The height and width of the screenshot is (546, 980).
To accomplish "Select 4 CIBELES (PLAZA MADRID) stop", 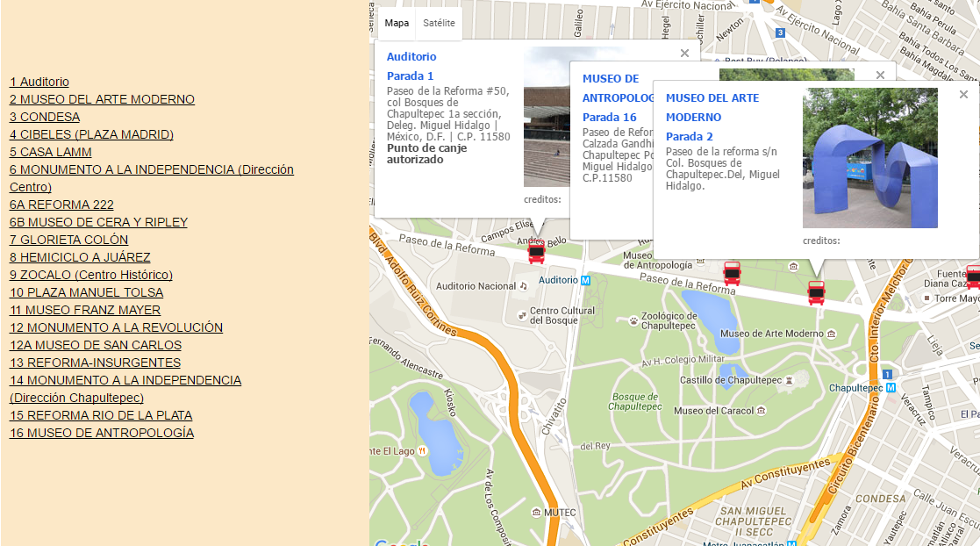I will tap(91, 134).
